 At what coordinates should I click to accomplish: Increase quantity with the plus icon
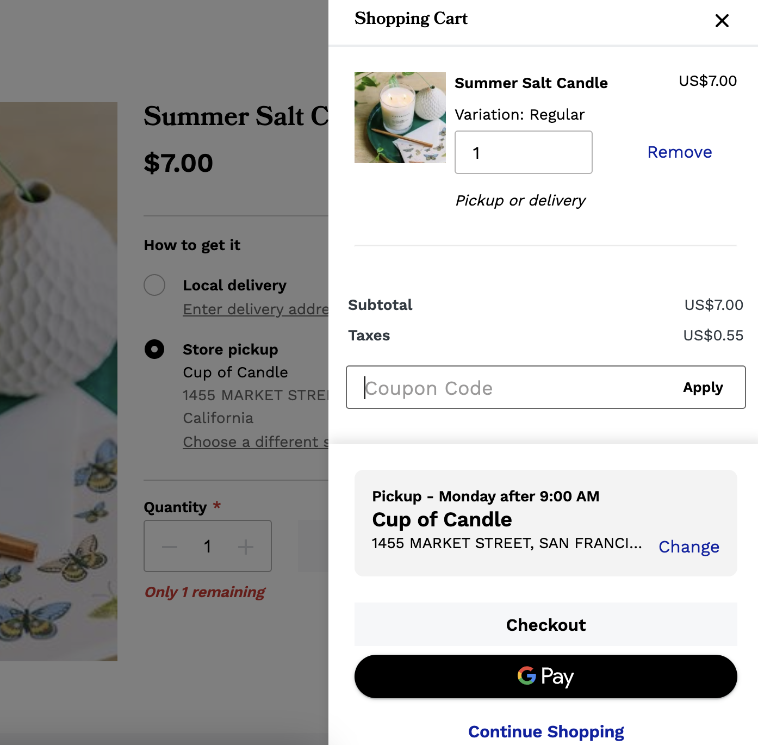click(246, 547)
